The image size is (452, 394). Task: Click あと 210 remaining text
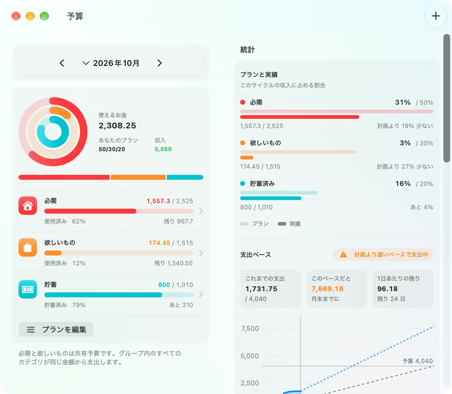click(x=181, y=305)
